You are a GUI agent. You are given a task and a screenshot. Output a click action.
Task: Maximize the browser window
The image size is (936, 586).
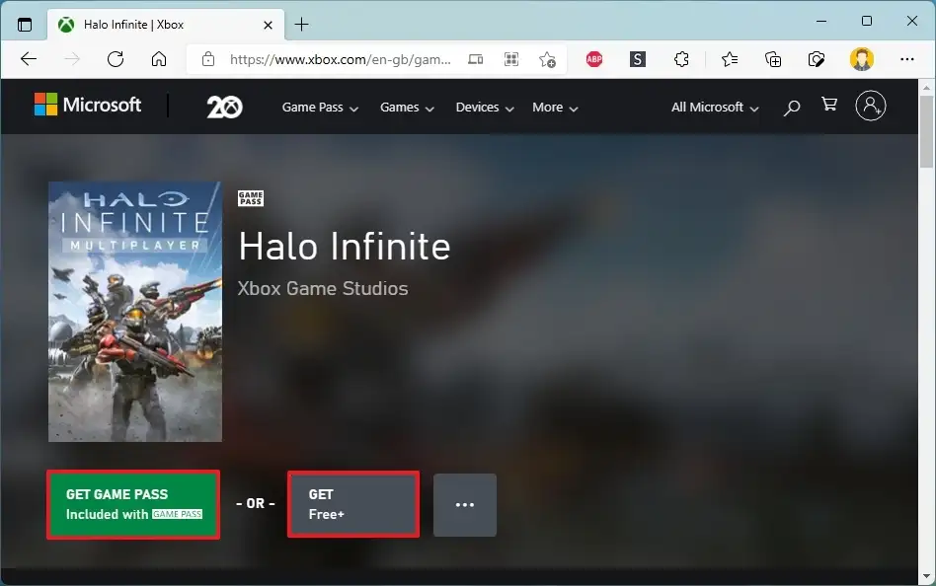(x=867, y=21)
